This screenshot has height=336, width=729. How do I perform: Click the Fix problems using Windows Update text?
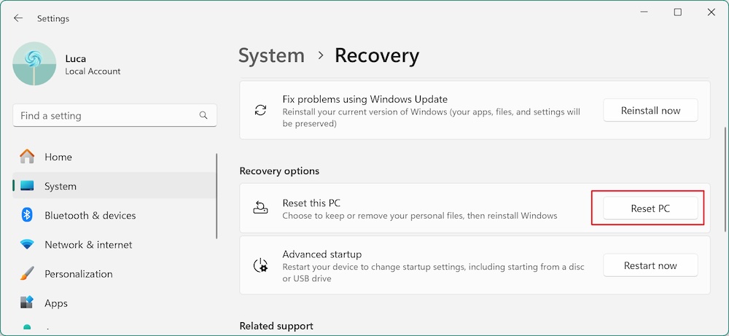pyautogui.click(x=365, y=99)
